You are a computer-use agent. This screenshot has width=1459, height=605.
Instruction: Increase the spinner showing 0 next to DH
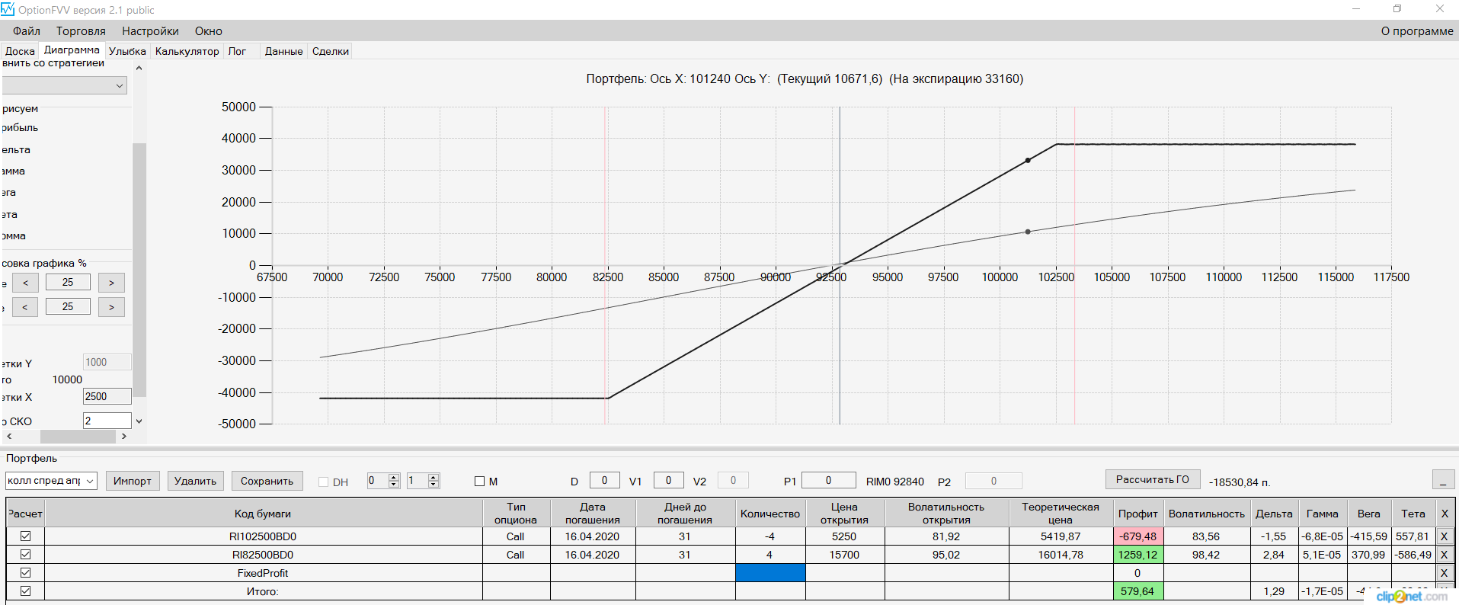[x=394, y=477]
